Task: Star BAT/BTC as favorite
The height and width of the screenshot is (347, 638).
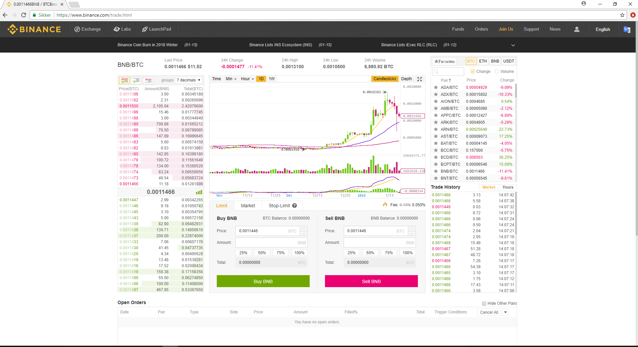Action: pos(436,143)
